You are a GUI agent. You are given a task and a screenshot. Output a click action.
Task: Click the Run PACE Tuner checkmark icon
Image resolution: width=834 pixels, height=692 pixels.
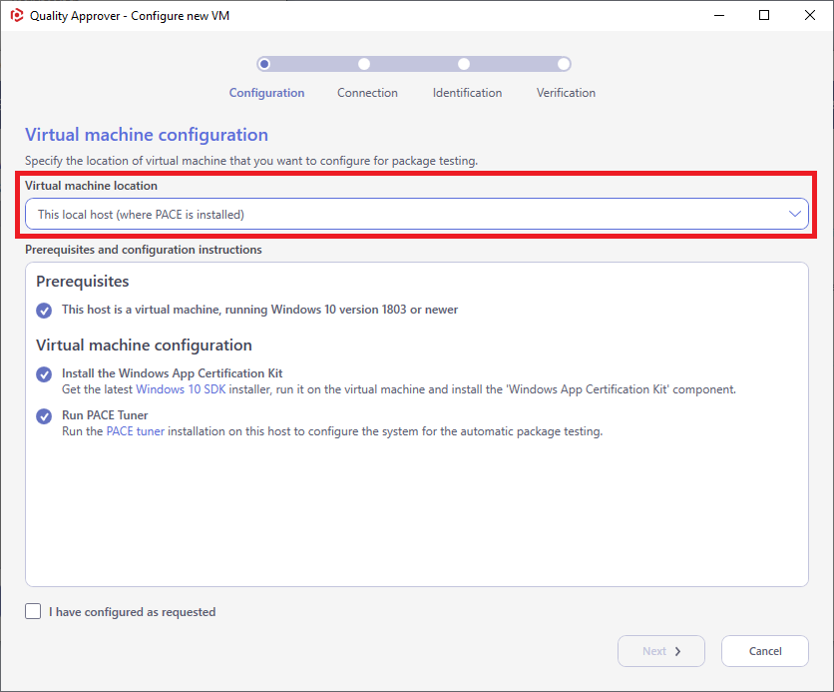pos(44,416)
